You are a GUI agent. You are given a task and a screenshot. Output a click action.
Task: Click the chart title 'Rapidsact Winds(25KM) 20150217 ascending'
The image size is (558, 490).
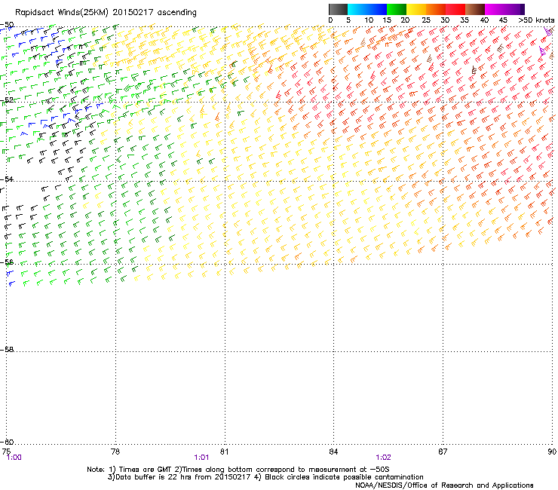point(106,13)
